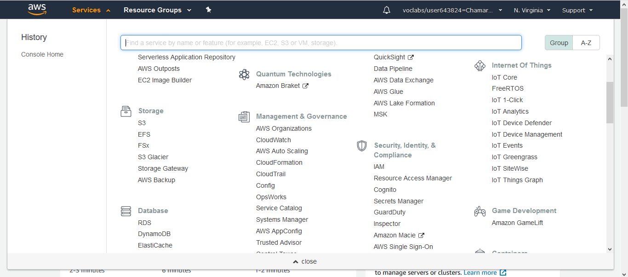628x277 pixels.
Task: Open the Support dropdown
Action: (577, 10)
